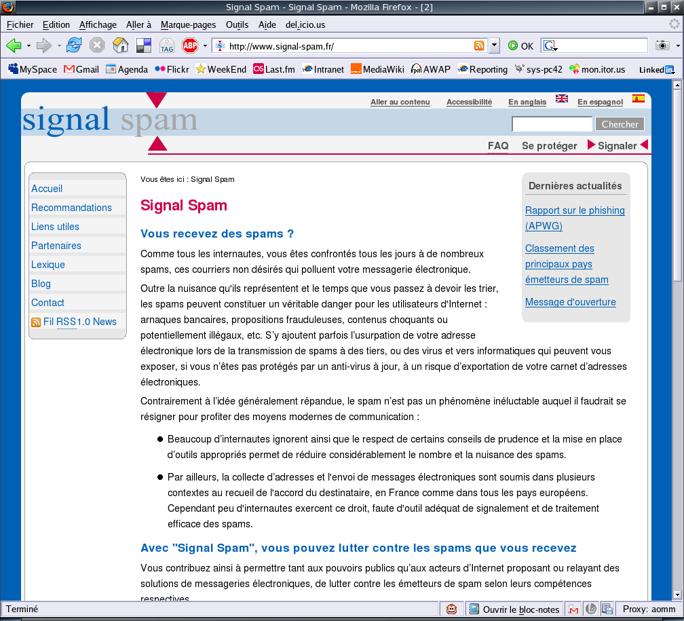Click the Signaler navigation link
This screenshot has height=621, width=684.
point(617,146)
